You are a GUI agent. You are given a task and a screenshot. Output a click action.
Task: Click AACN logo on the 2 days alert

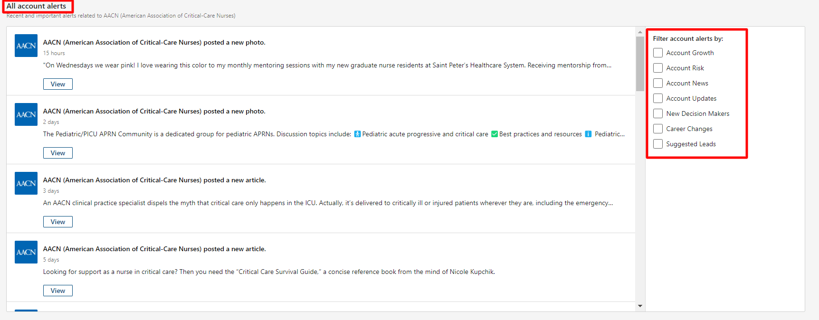coord(26,114)
